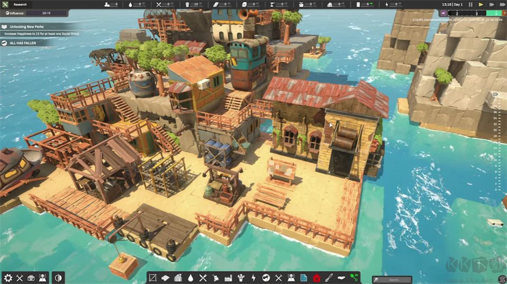The height and width of the screenshot is (284, 507).
Task: Open the lightning energy build category
Action: (253, 278)
